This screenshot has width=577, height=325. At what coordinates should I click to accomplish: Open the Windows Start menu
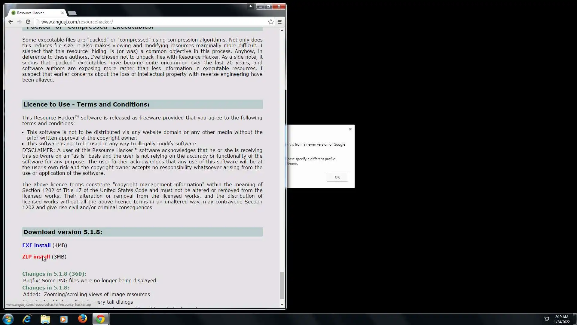8,319
